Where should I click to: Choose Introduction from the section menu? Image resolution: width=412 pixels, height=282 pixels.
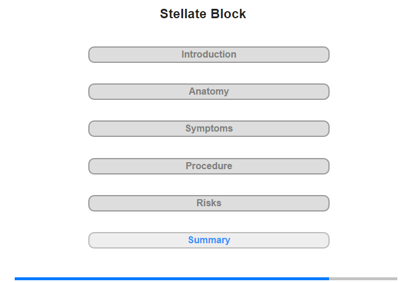coord(208,55)
